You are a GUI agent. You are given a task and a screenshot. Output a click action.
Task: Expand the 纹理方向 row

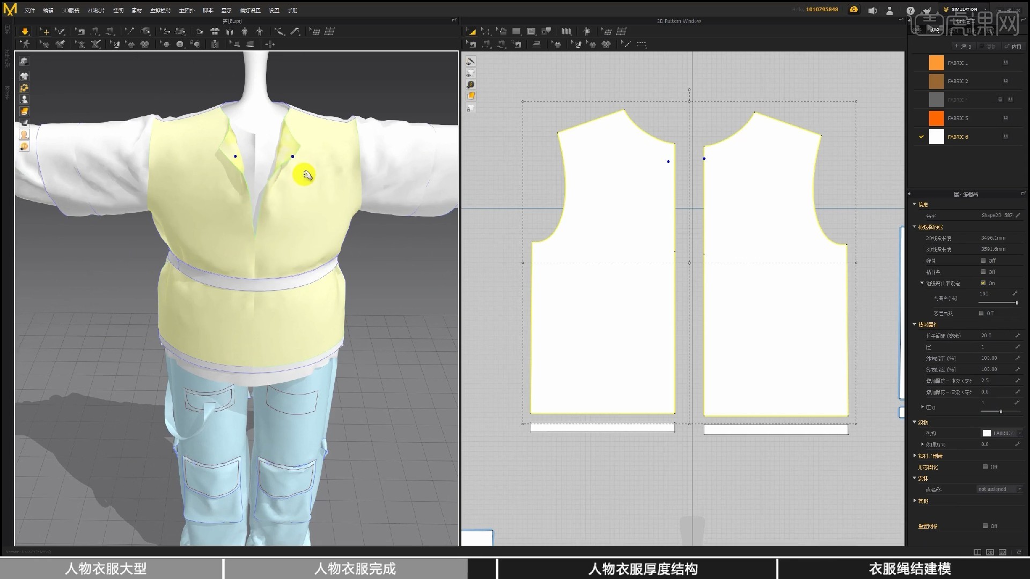click(x=923, y=444)
